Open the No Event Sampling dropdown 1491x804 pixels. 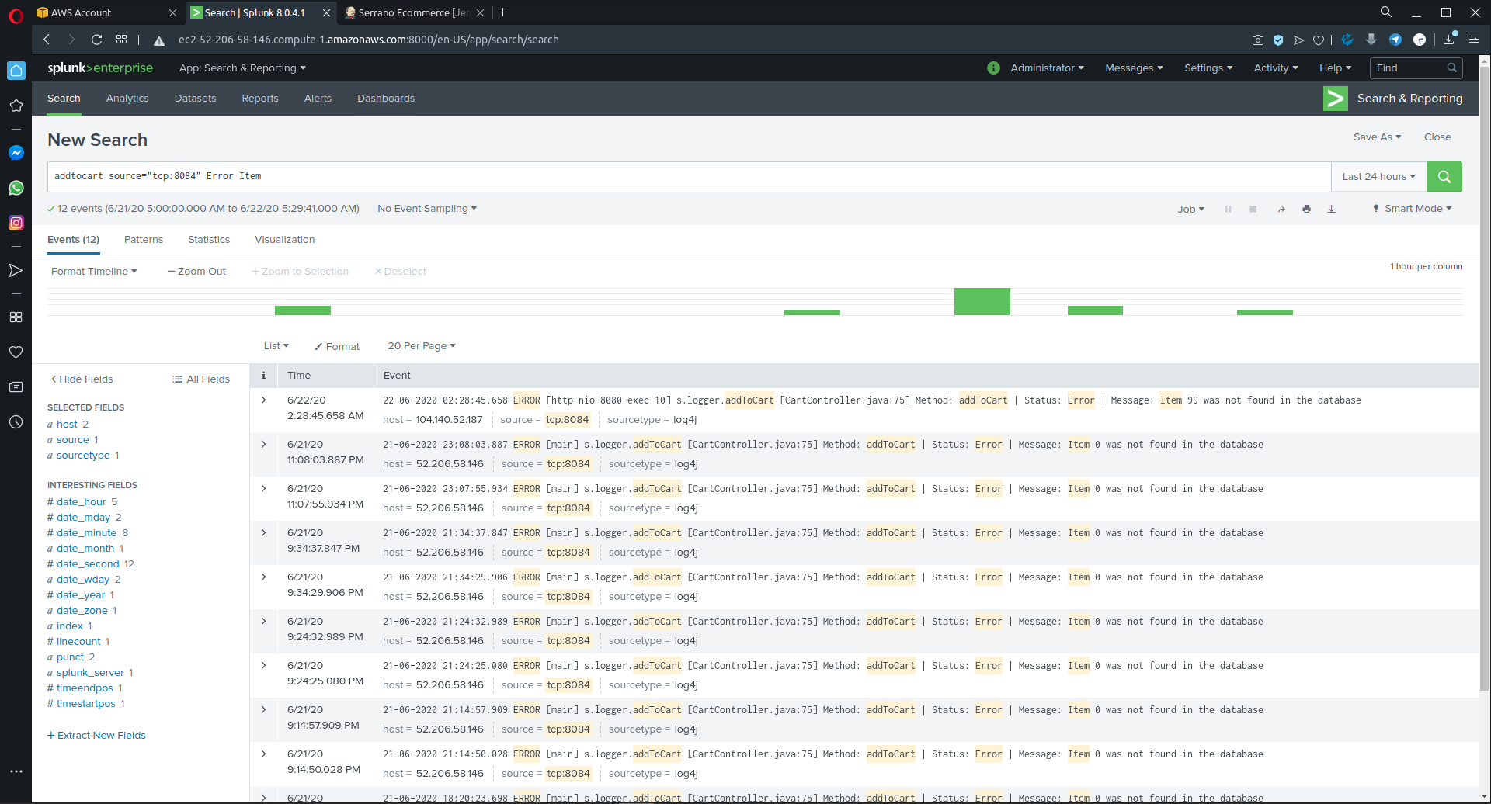click(x=427, y=209)
